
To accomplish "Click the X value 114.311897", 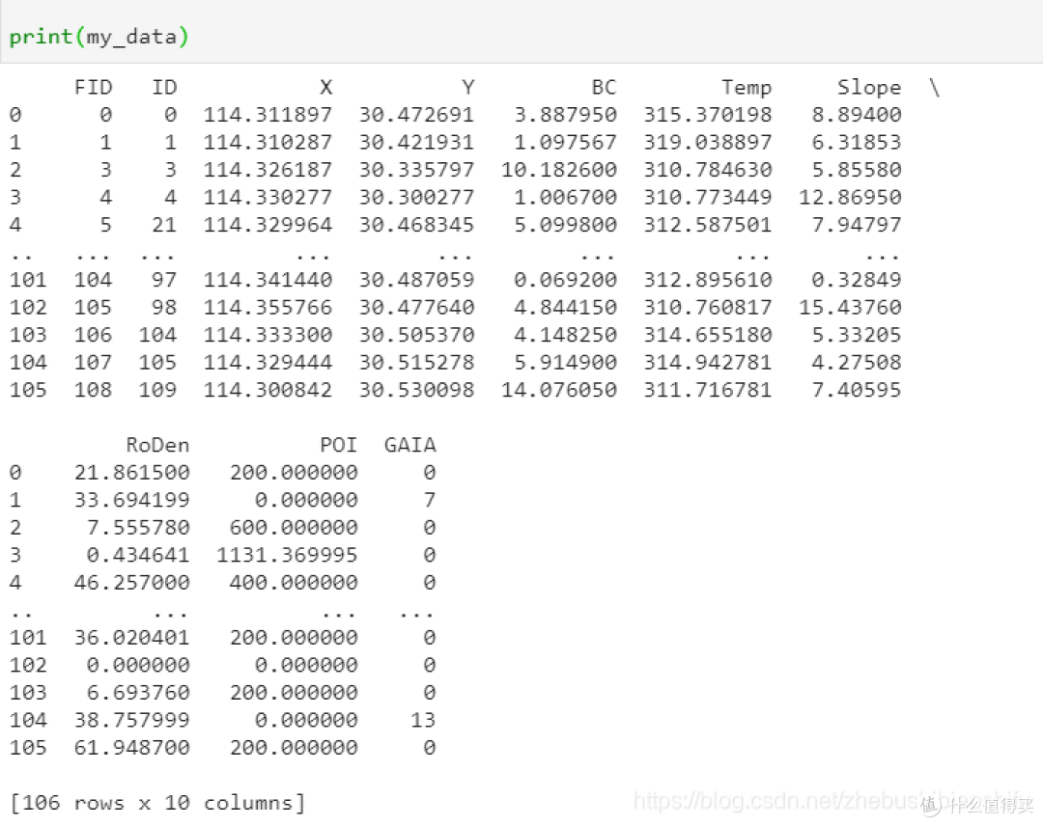I will point(268,115).
